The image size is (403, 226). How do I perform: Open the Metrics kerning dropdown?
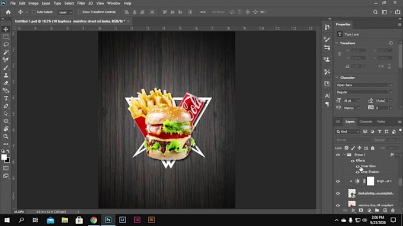(x=359, y=108)
